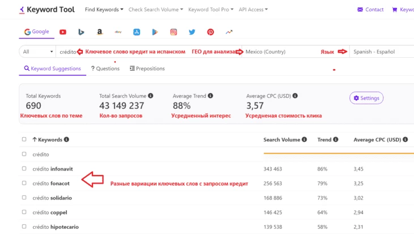Image resolution: width=414 pixels, height=234 pixels.
Task: Open the Mexico (Country) location selector
Action: click(295, 52)
